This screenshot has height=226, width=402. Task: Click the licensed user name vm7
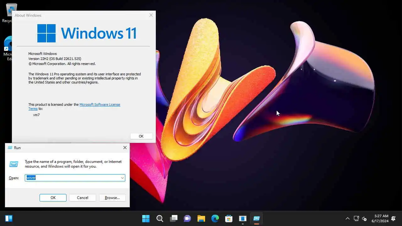coord(36,115)
